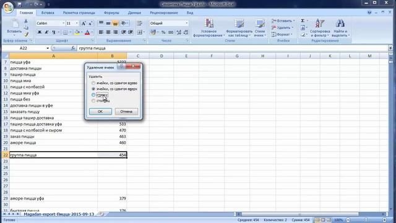Select "ячейки, со сдвигом вверх" option
396x223 pixels.
(115, 89)
